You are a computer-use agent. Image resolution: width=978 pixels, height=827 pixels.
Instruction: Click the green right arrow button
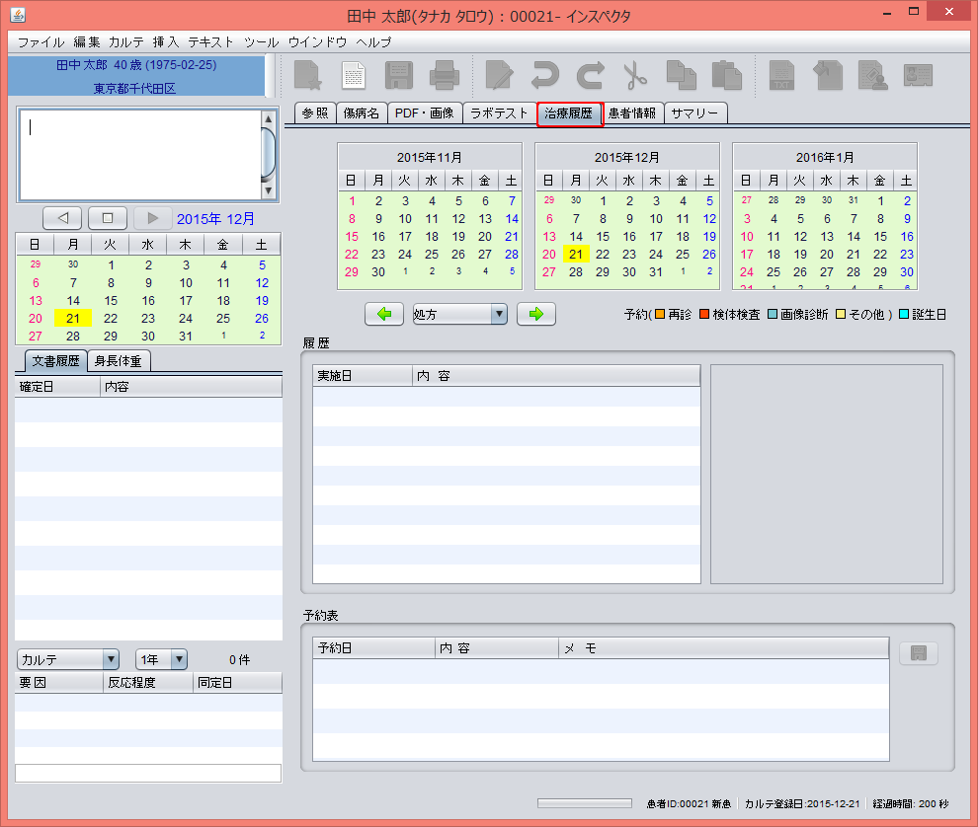536,314
